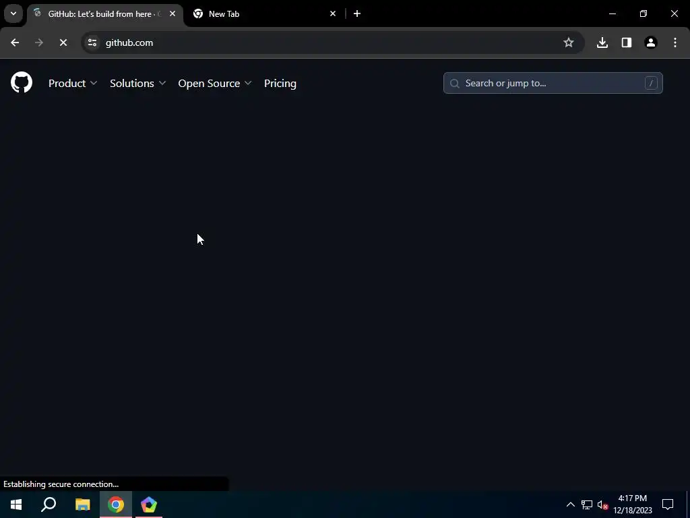View site information icon in address bar

click(92, 42)
